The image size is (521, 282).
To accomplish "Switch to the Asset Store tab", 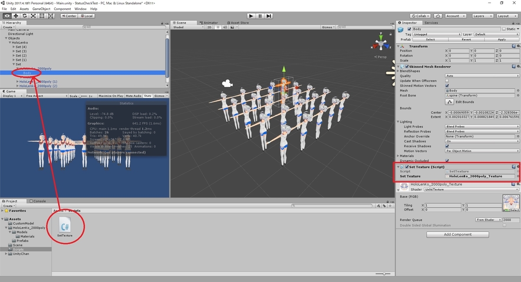I will click(x=238, y=23).
